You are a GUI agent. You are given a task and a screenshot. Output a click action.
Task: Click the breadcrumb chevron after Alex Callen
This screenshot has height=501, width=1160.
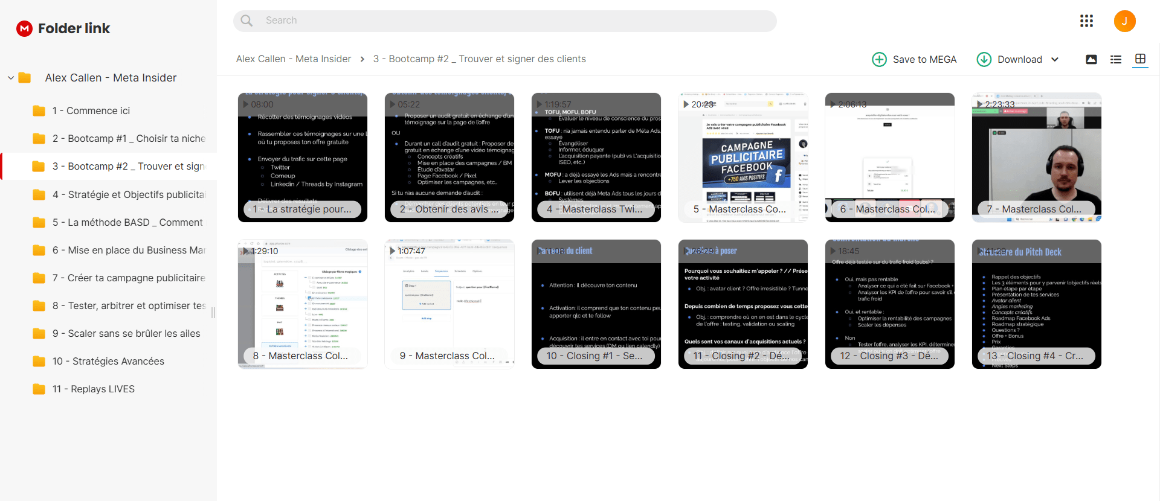362,59
